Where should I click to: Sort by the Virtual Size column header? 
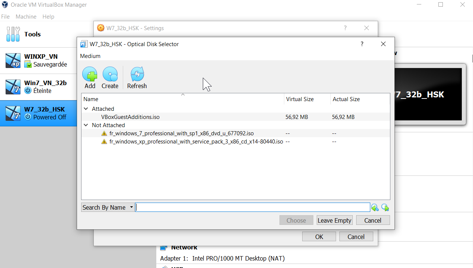pyautogui.click(x=307, y=99)
